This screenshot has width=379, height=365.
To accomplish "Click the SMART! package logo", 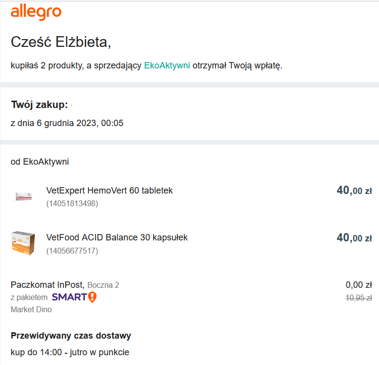I will (74, 297).
